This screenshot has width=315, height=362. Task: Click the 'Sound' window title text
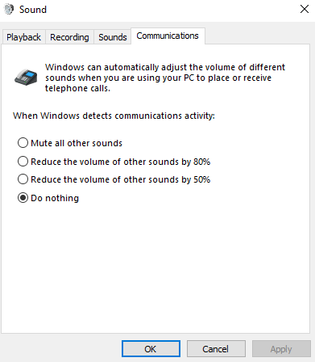(x=33, y=10)
